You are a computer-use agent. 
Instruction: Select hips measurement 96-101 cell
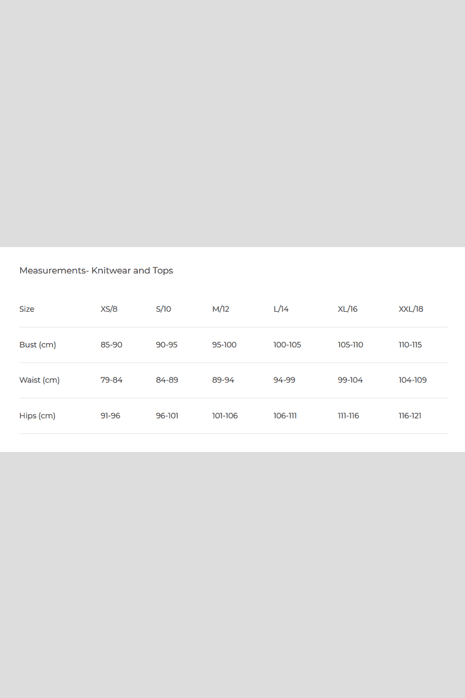click(x=167, y=416)
